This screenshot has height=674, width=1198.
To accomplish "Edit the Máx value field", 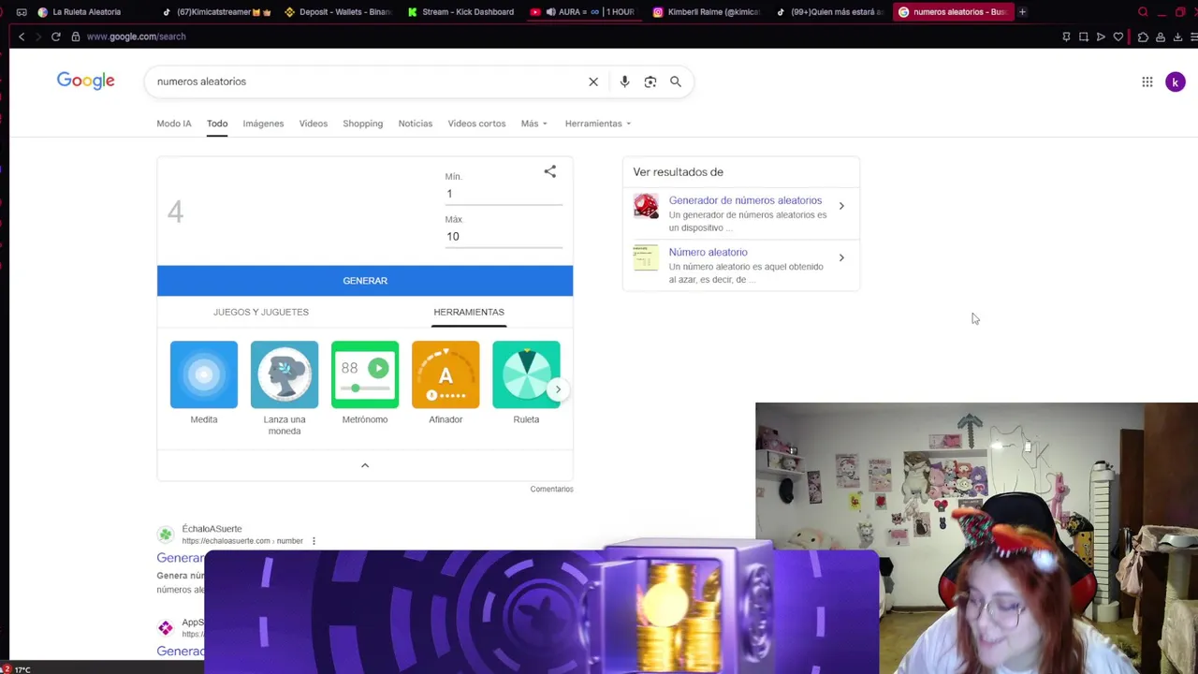I will pyautogui.click(x=504, y=237).
